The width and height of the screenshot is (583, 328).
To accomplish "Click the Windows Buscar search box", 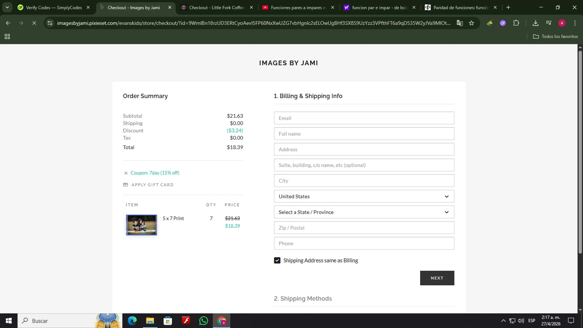I will point(70,321).
